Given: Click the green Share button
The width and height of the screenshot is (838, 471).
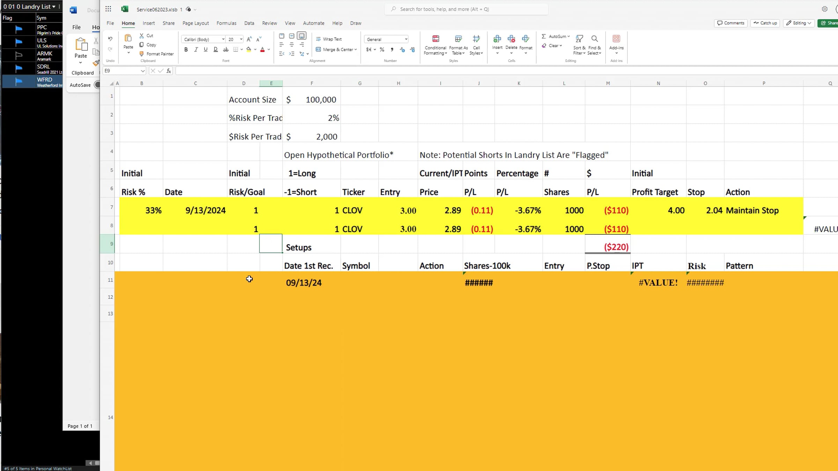Looking at the screenshot, I should pyautogui.click(x=828, y=23).
